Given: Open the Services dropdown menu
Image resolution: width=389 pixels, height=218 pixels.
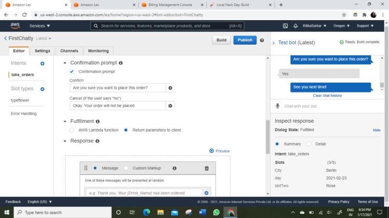Looking at the screenshot, I should click(x=40, y=26).
